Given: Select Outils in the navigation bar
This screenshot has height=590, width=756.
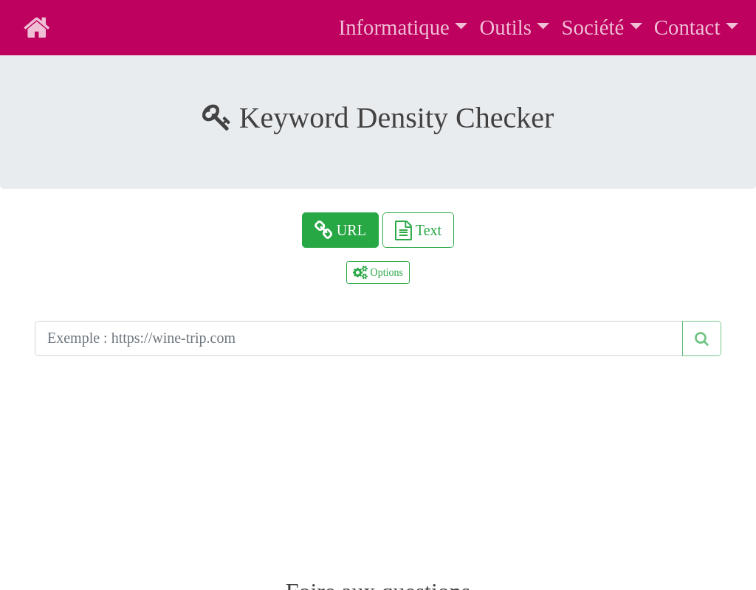Looking at the screenshot, I should (506, 27).
